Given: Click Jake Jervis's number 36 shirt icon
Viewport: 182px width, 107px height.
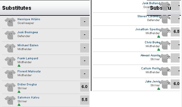Looking at the screenshot, I should 165,84.
